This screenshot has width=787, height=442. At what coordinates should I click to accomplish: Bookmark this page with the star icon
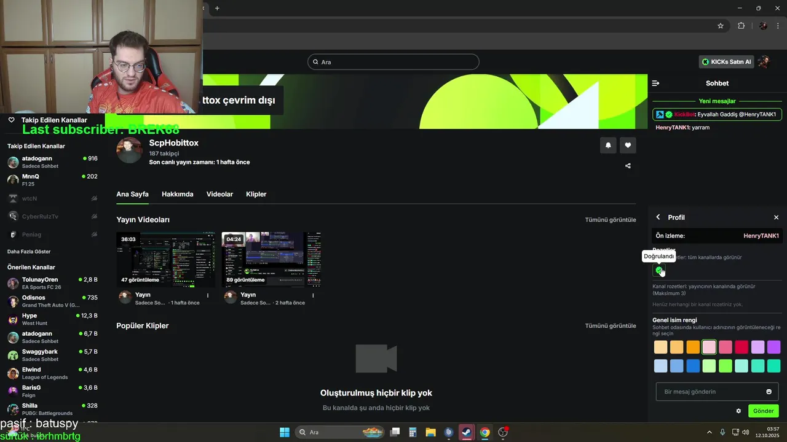721,26
